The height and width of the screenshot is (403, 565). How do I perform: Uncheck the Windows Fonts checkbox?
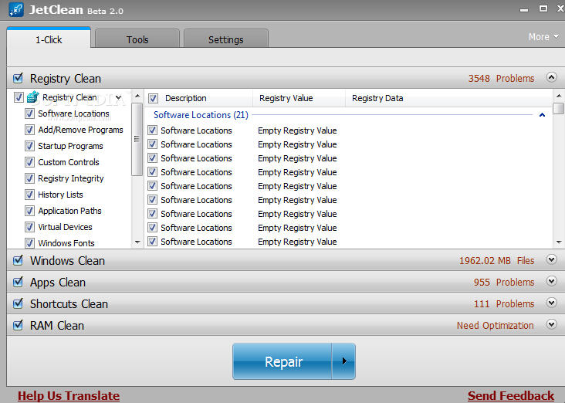29,243
